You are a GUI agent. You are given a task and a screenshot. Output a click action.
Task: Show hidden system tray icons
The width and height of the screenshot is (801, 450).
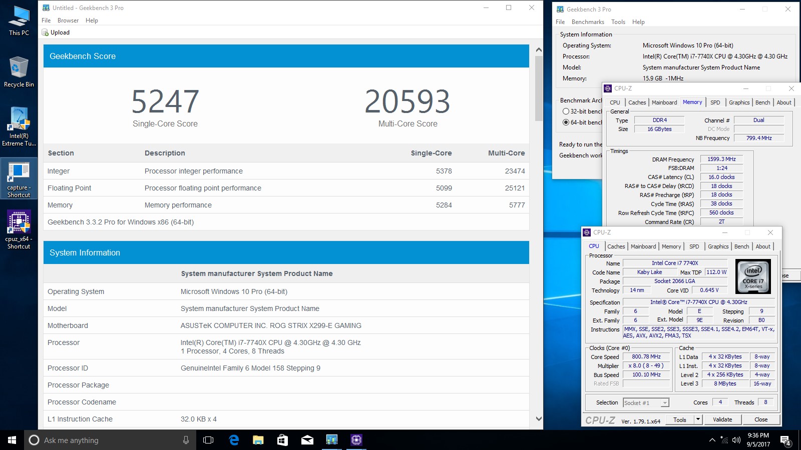[x=712, y=440]
